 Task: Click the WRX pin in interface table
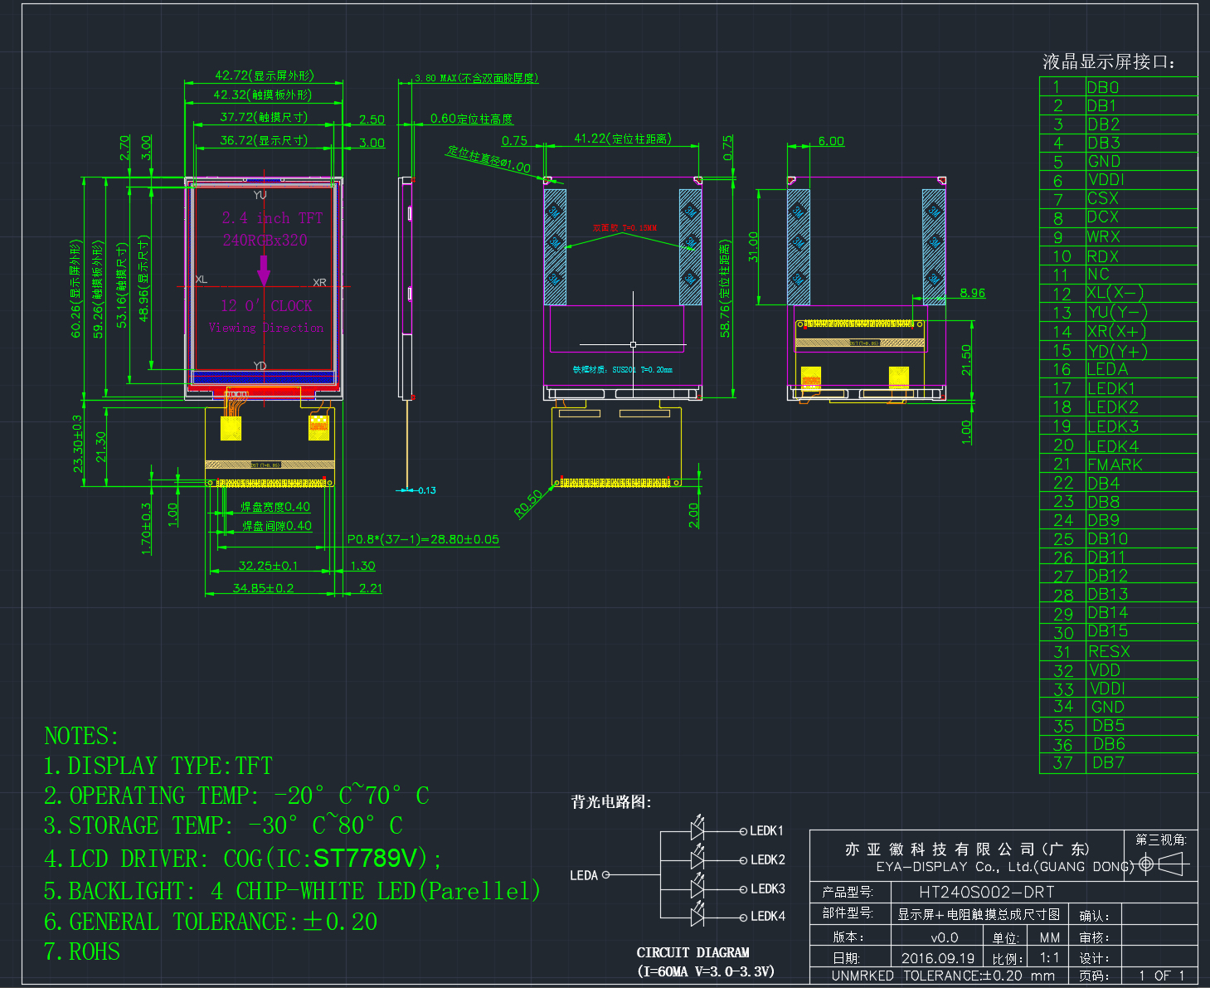(1103, 236)
